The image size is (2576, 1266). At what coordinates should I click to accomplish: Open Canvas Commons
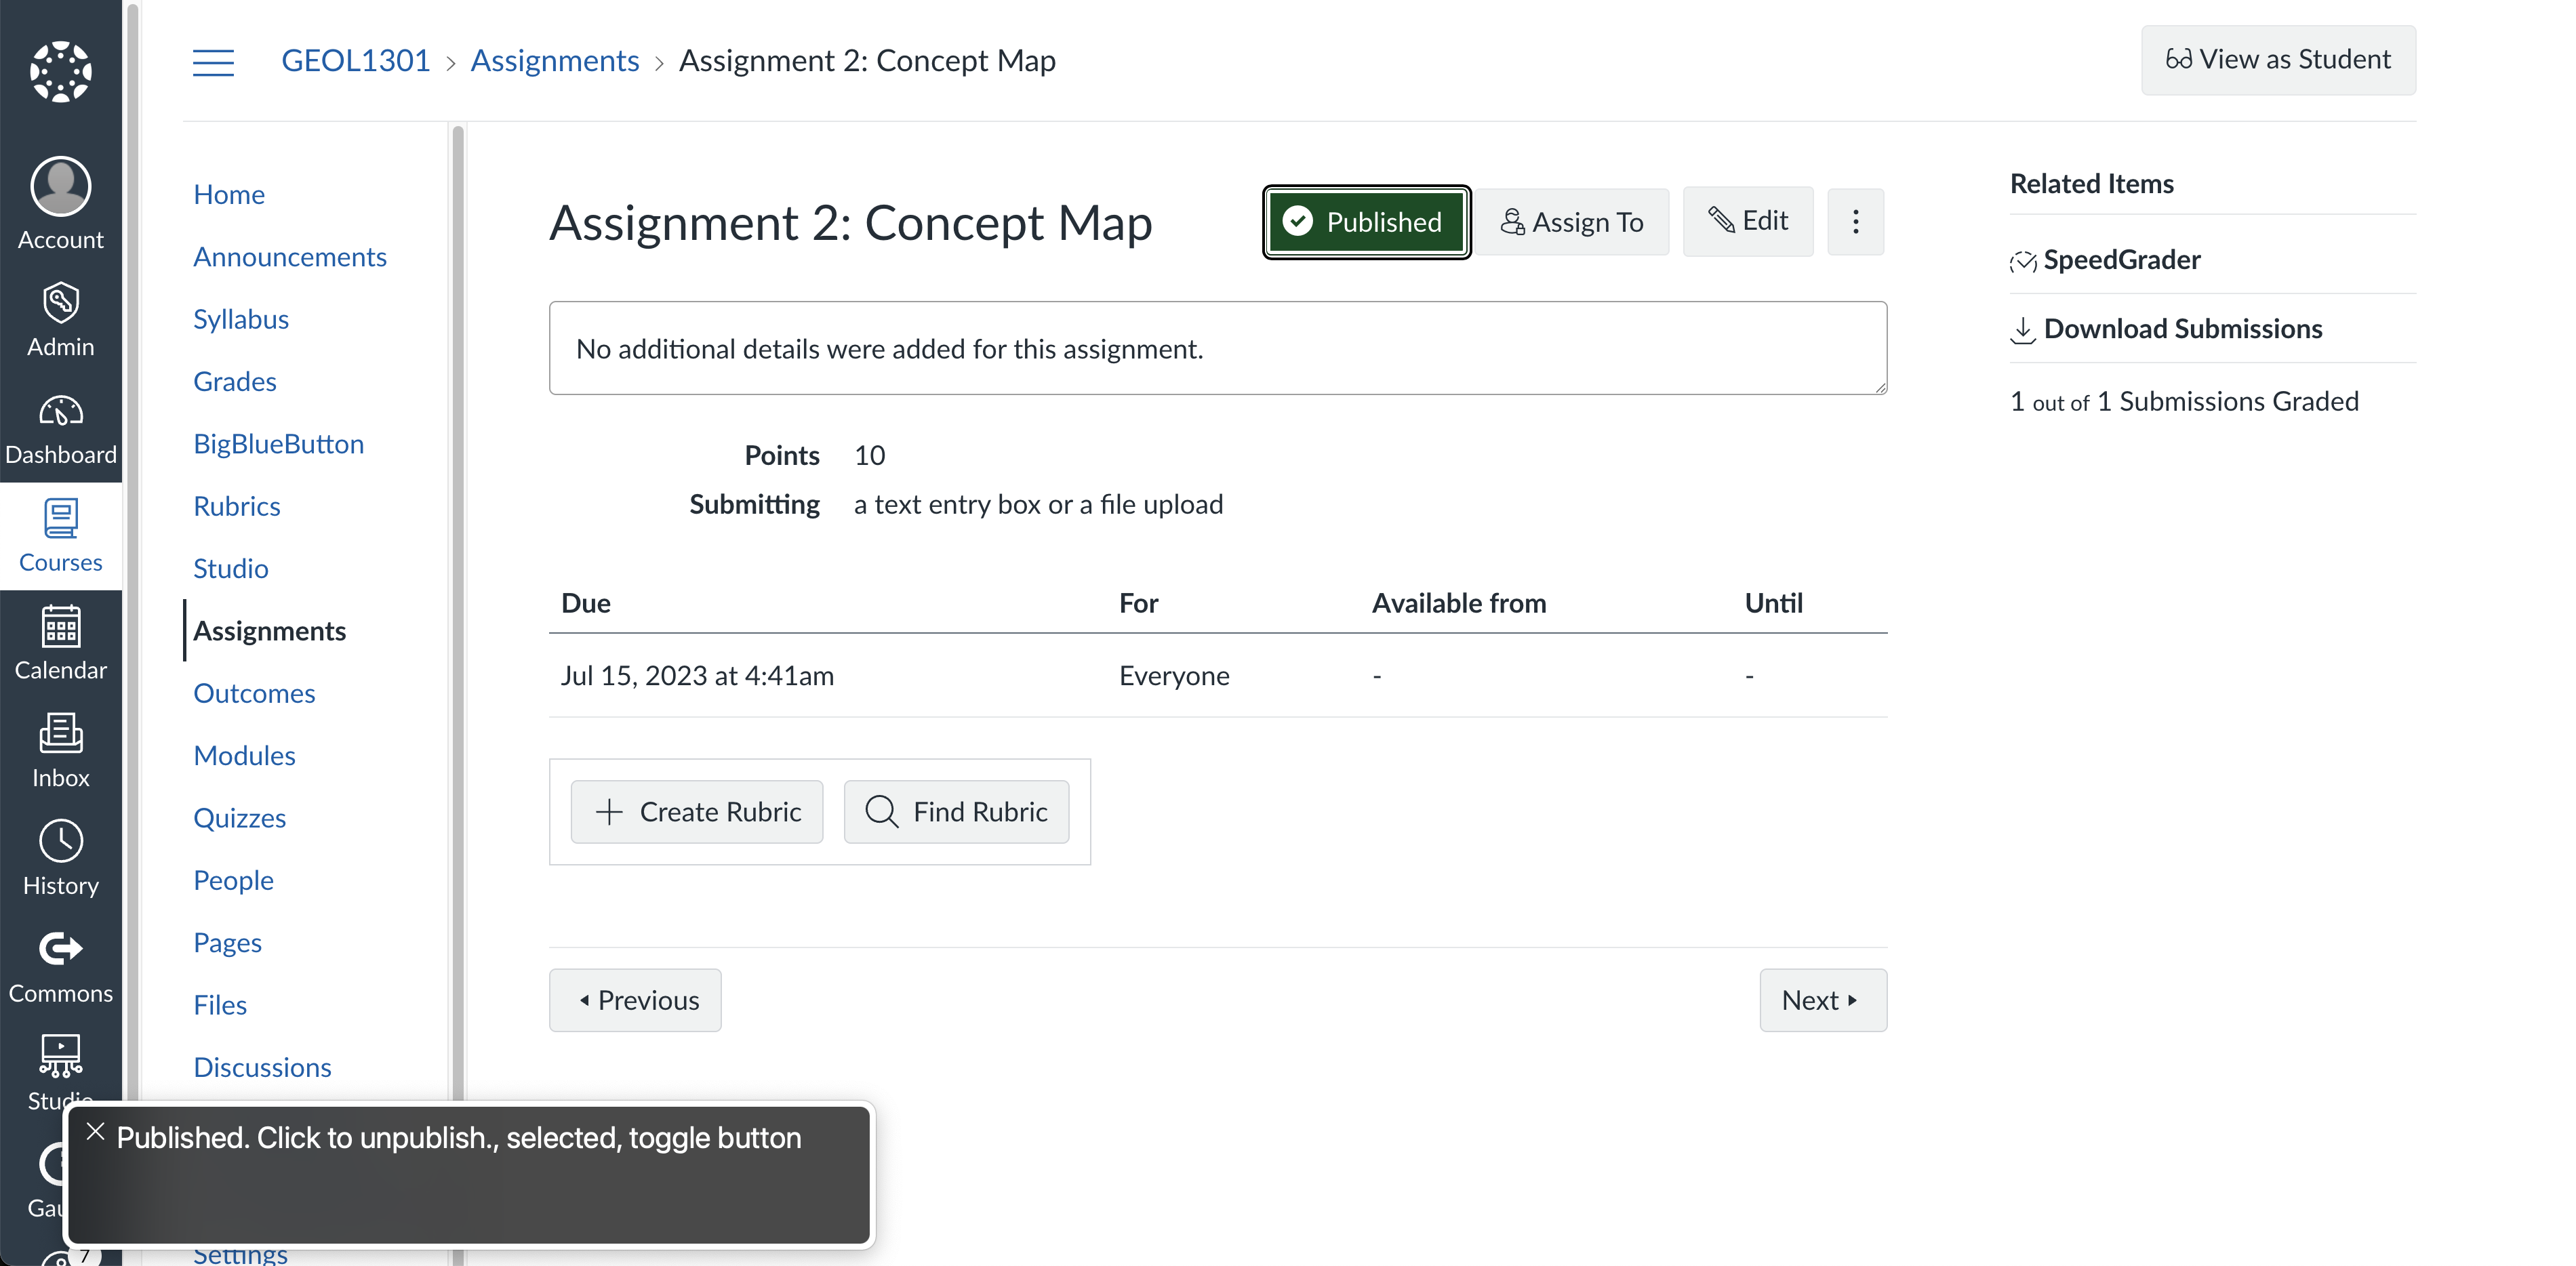click(x=60, y=965)
